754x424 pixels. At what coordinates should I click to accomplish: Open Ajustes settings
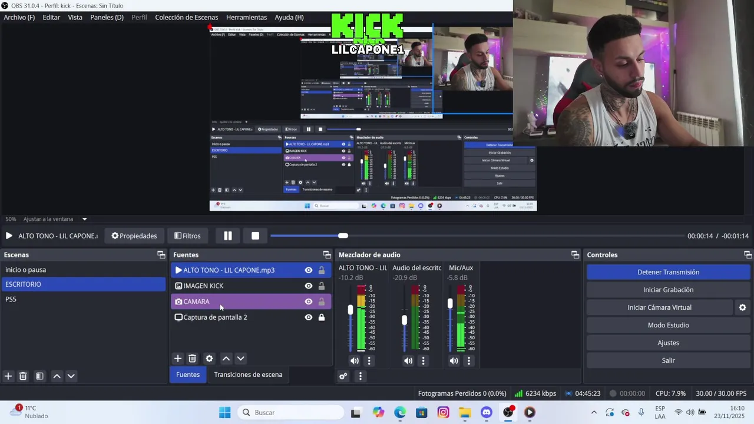click(668, 343)
